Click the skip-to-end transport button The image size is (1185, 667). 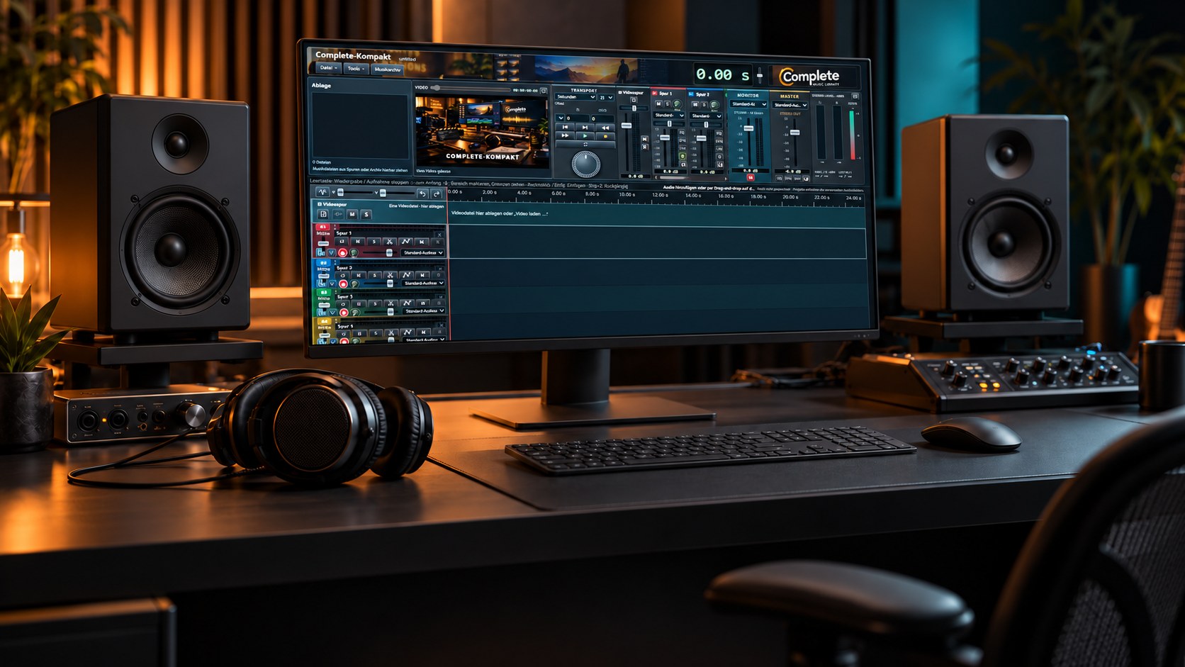(585, 127)
